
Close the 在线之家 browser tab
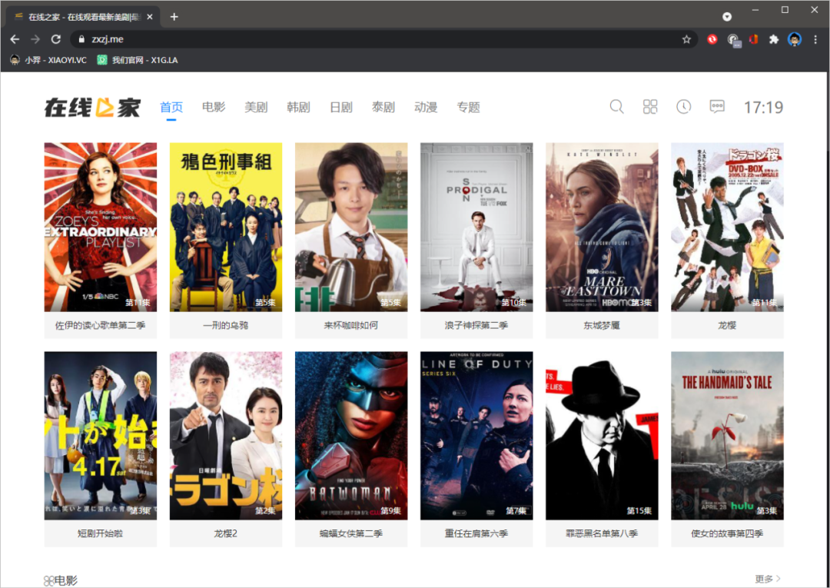coord(150,17)
